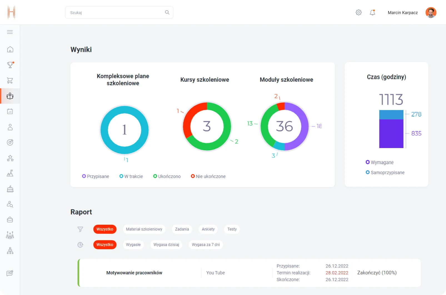Screen dimensions: 446x295
Task: Toggle the Nie ukończone legend item
Action: pyautogui.click(x=208, y=176)
